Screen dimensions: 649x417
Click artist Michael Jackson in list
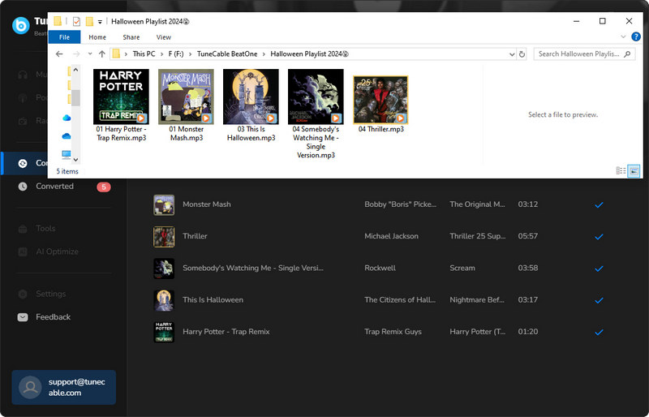(x=391, y=236)
